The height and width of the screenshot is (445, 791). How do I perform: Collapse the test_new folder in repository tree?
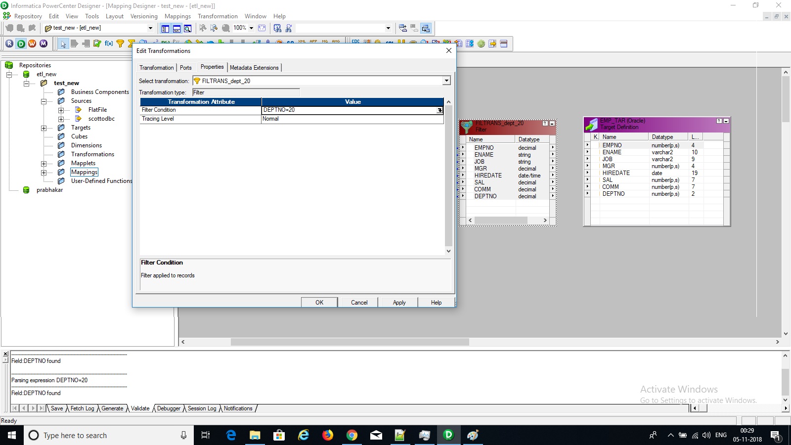tap(26, 83)
